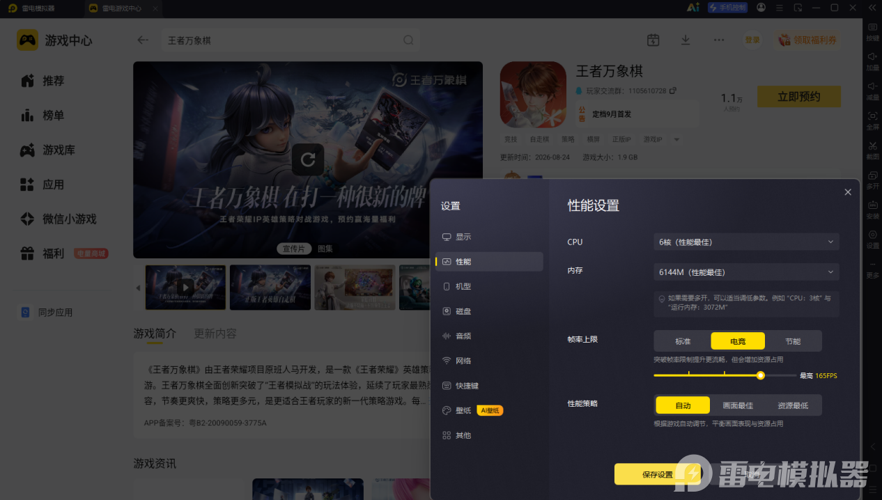
Task: Open the hamburger menu in title bar
Action: click(780, 8)
